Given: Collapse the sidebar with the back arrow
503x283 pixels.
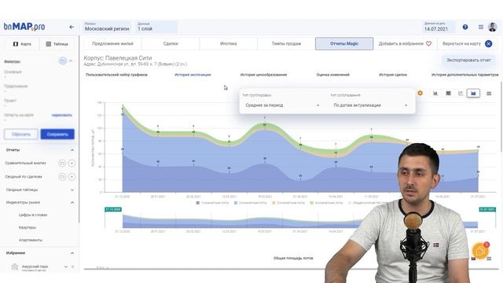Looking at the screenshot, I should pos(72,28).
